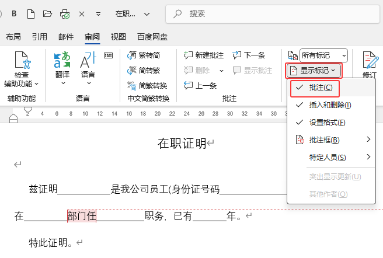
Task: Click the 搜索 search box
Action: (273, 14)
